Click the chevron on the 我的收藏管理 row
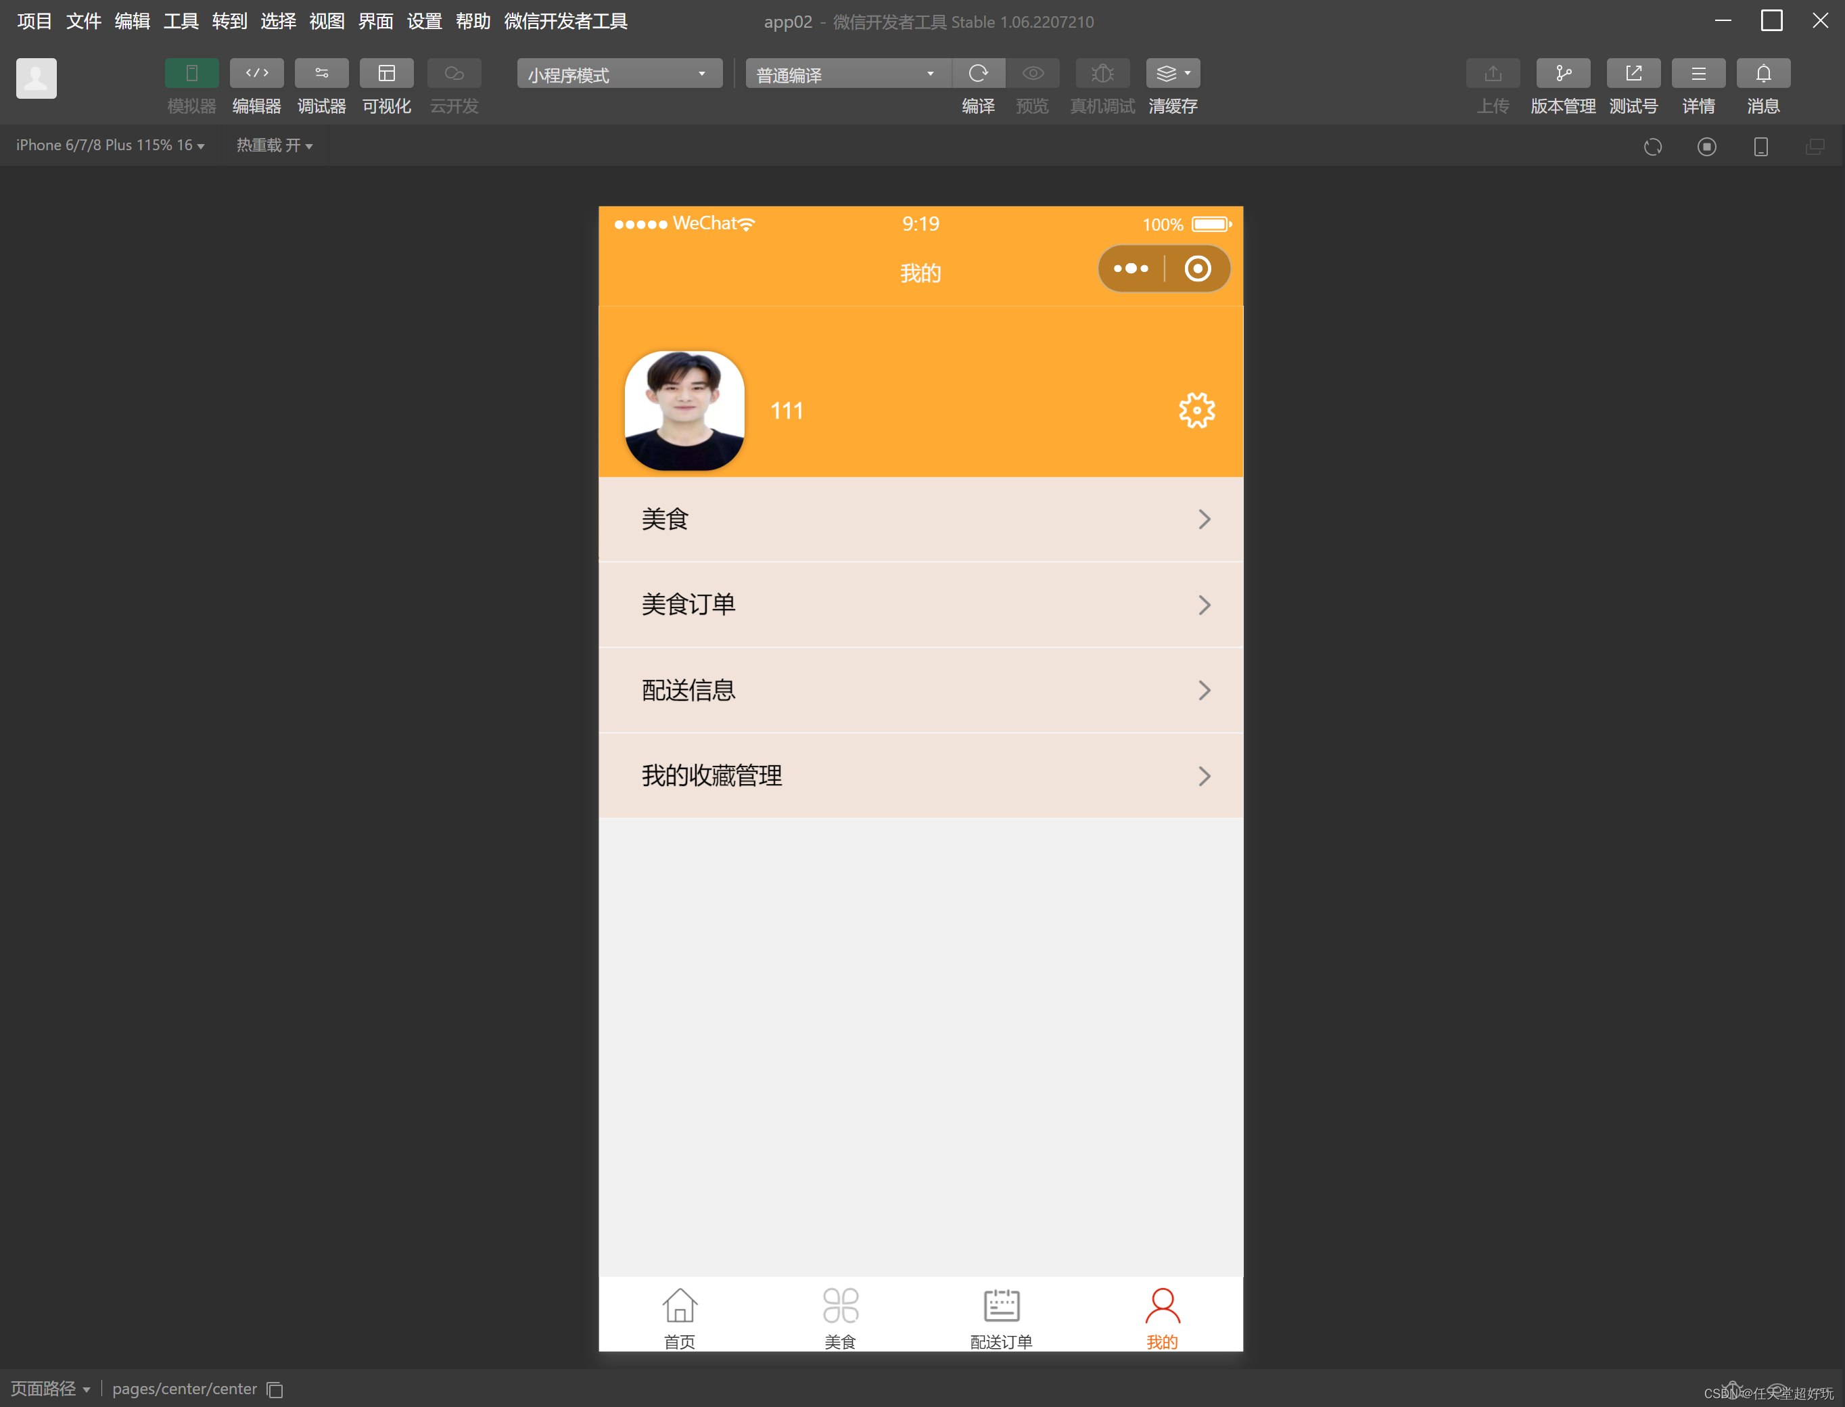Image resolution: width=1845 pixels, height=1407 pixels. click(x=1205, y=777)
